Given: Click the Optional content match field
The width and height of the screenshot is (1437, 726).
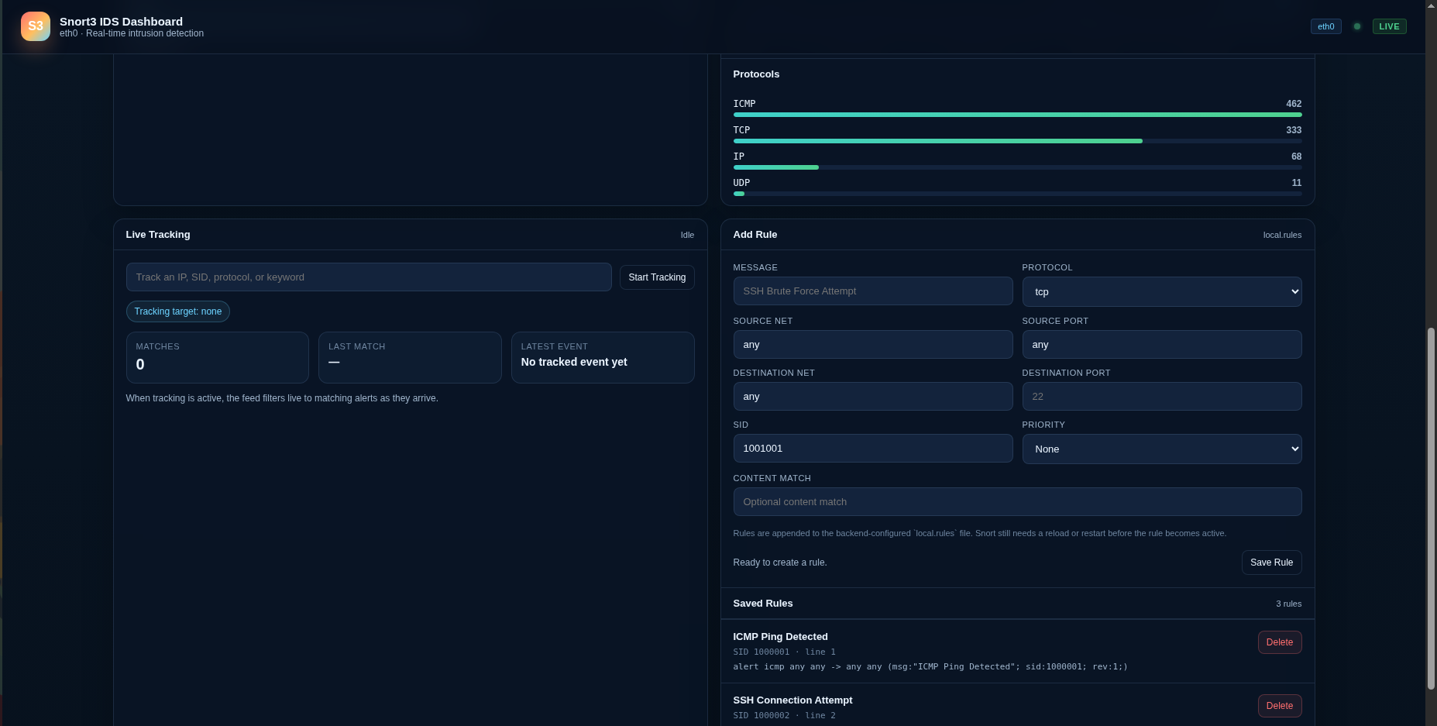Looking at the screenshot, I should (x=1017, y=501).
